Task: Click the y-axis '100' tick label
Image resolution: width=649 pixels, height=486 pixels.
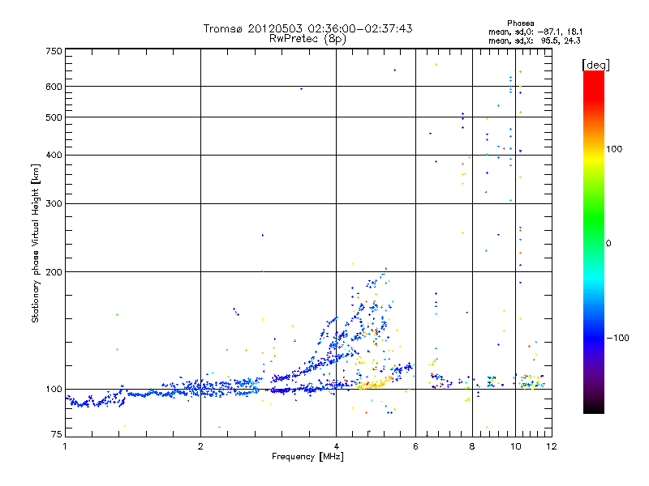Action: [54, 390]
